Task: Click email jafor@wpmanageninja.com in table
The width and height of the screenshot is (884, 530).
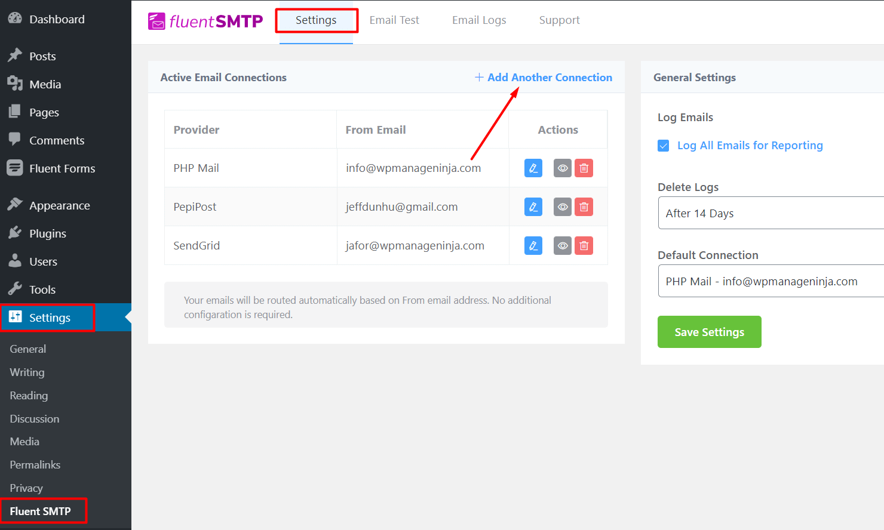Action: 415,246
